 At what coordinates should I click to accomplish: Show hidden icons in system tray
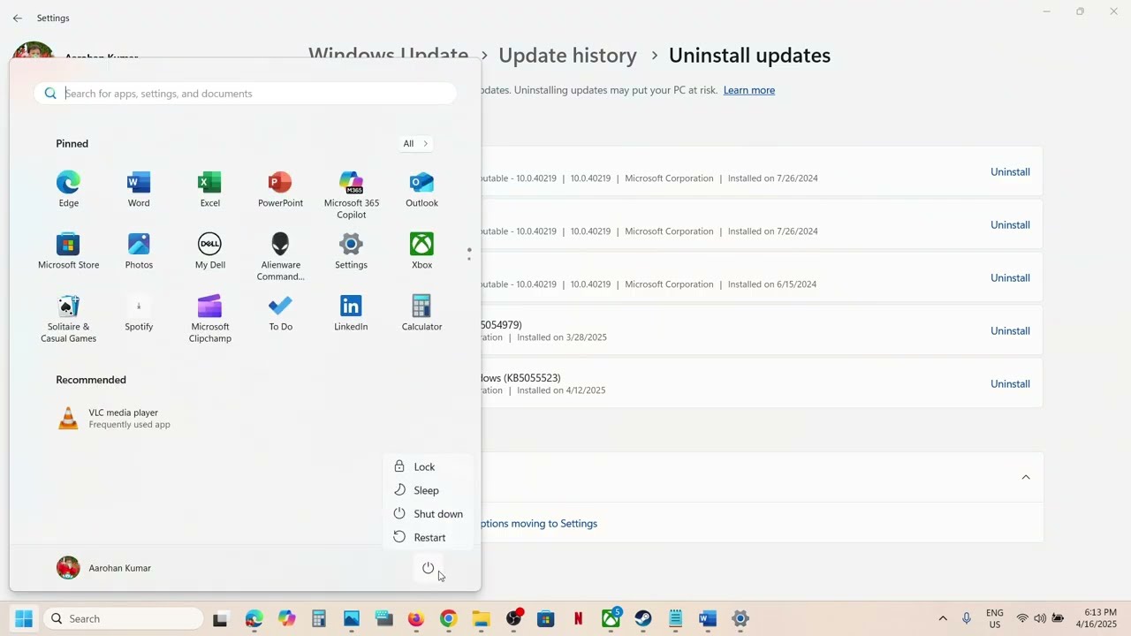(943, 618)
